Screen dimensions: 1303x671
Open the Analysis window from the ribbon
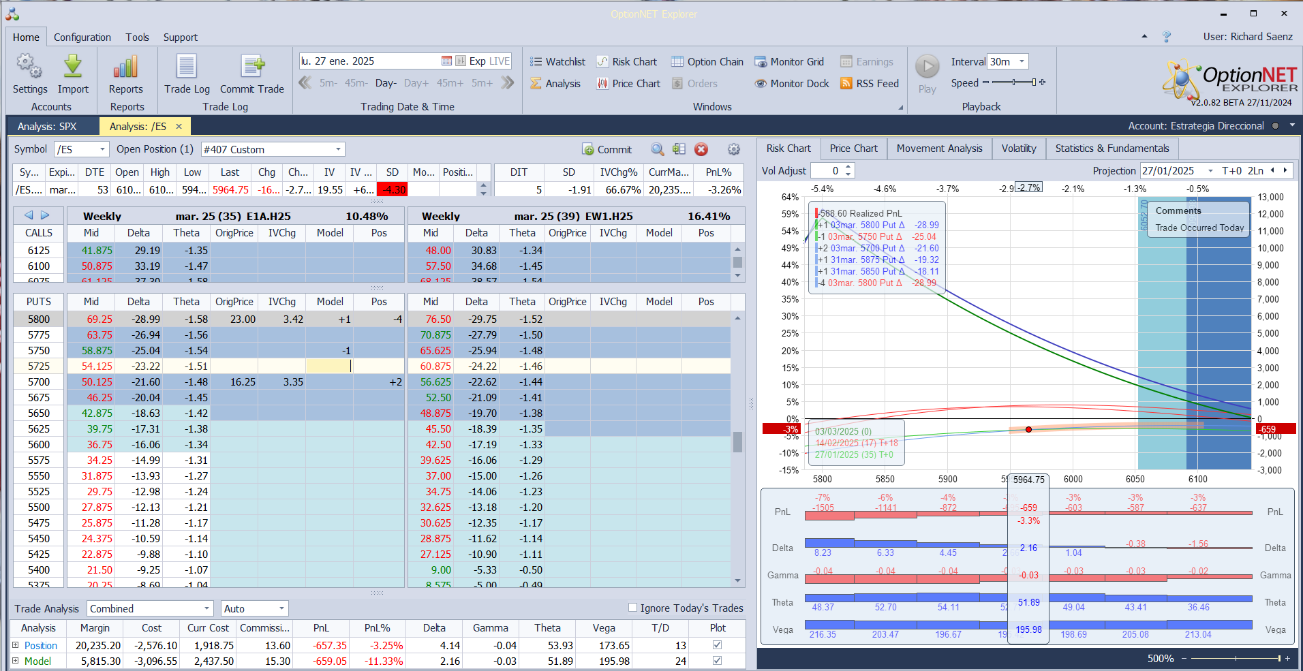coord(555,84)
